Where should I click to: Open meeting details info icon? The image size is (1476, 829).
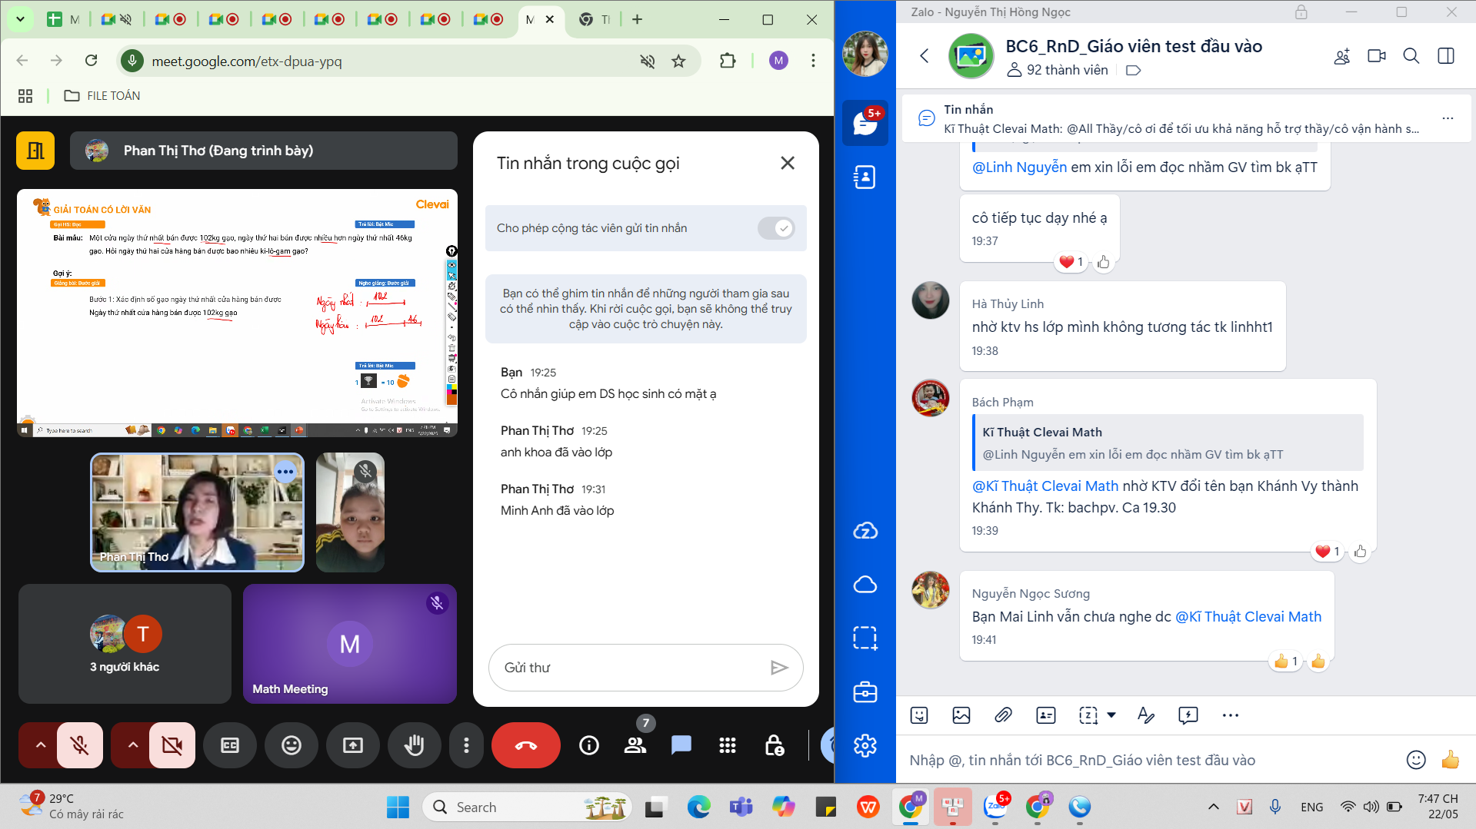click(x=589, y=745)
